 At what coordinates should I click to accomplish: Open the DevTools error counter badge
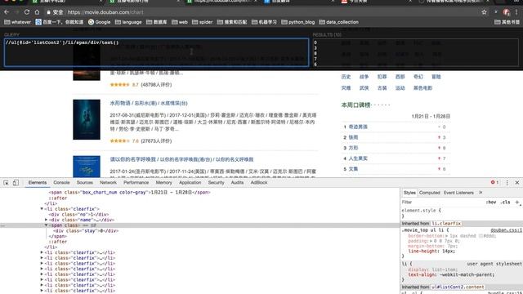click(x=494, y=182)
